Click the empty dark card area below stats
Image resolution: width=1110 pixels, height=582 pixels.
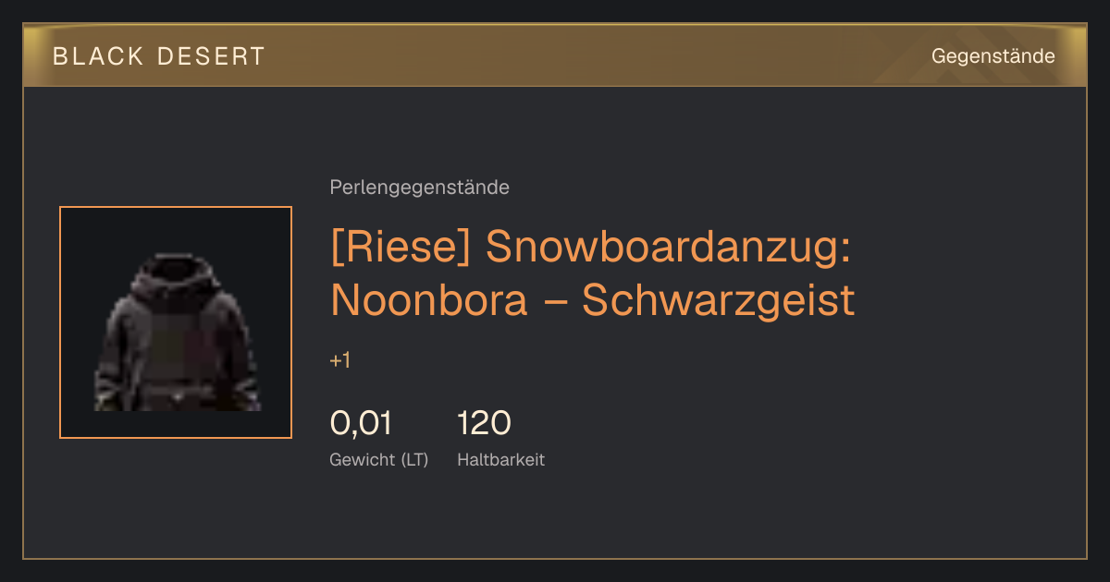click(555, 517)
